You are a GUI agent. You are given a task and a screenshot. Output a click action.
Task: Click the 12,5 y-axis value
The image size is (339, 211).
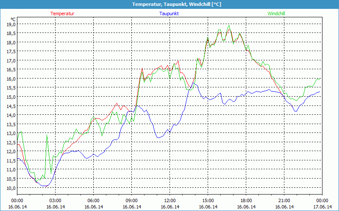coord(11,142)
